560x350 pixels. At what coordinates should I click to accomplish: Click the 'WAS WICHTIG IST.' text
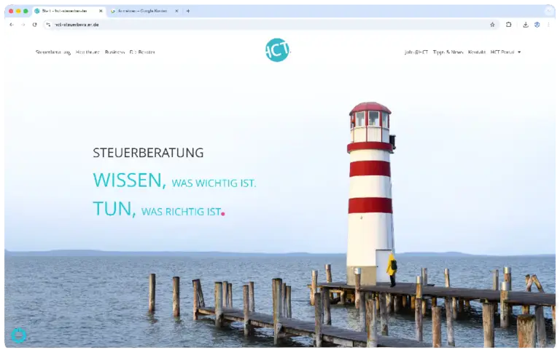pos(214,183)
